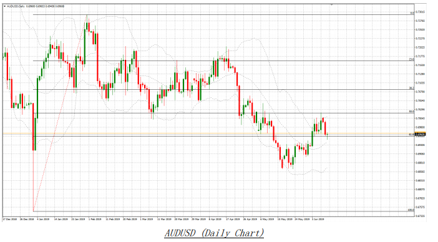438x242 pixels.
Task: Click the 38.2 Fibonacci level label
Action: 411,88
